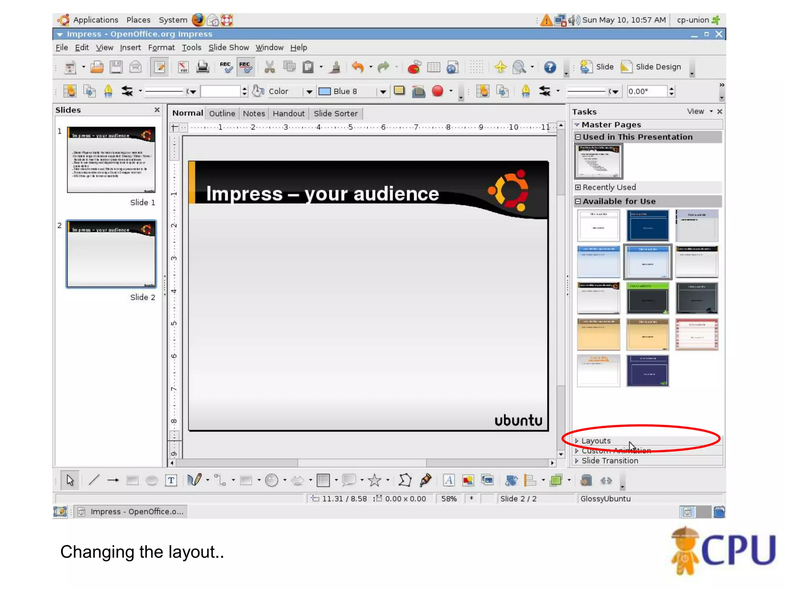This screenshot has height=589, width=785.
Task: Open the Fontwork Gallery icon
Action: tap(449, 480)
